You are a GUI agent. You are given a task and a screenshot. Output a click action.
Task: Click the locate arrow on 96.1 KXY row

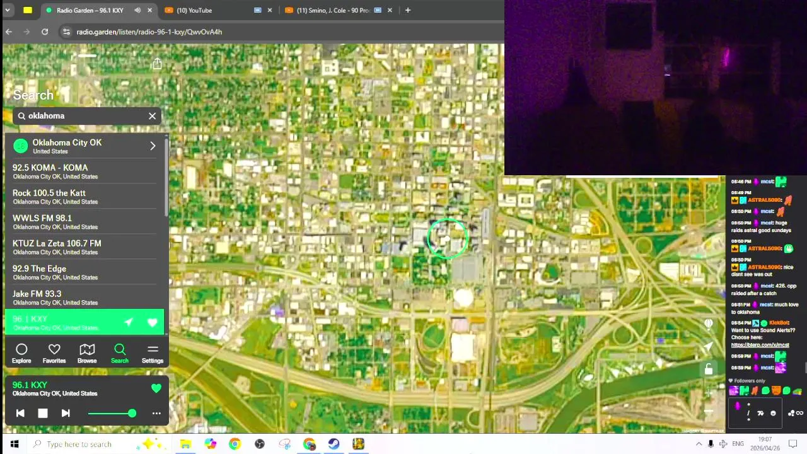[x=129, y=322]
